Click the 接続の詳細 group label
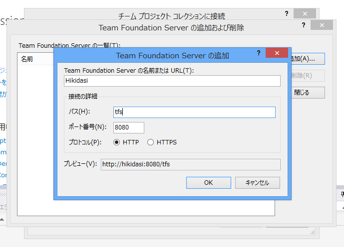 tap(83, 96)
